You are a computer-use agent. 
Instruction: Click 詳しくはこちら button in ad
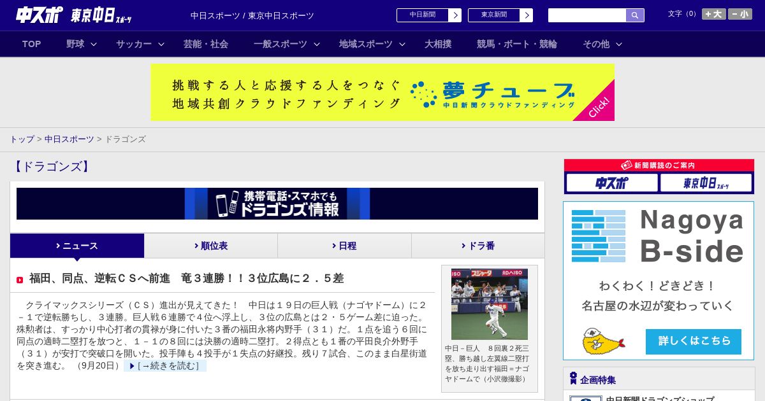point(694,341)
